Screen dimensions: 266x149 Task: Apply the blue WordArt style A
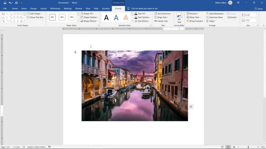[116, 17]
